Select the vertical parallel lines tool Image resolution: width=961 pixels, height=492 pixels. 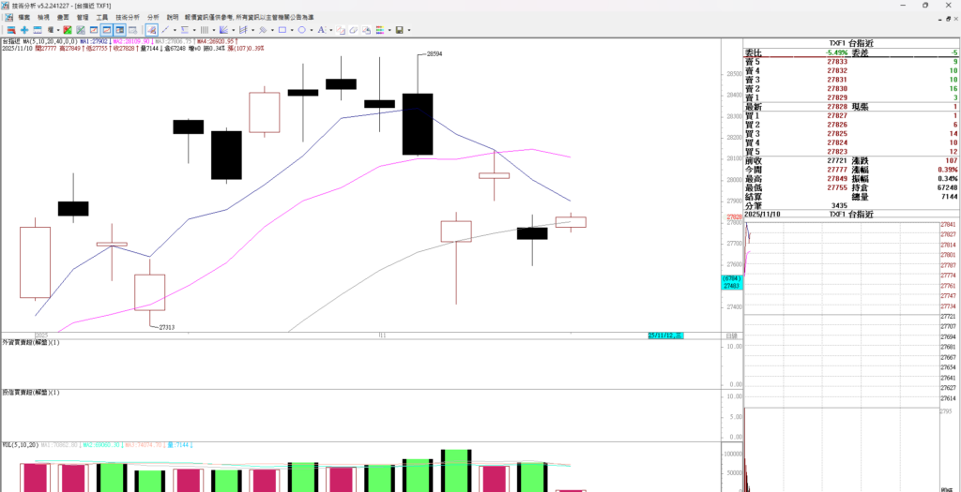tap(205, 30)
